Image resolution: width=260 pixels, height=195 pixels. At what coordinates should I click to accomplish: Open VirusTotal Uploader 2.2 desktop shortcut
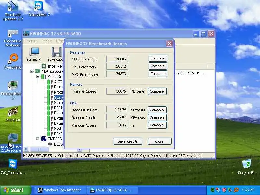13,11
